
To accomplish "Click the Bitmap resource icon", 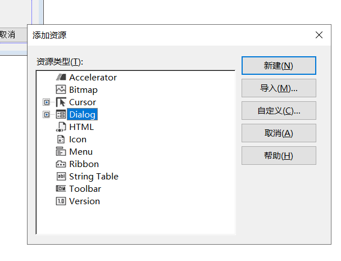I will pyautogui.click(x=61, y=90).
